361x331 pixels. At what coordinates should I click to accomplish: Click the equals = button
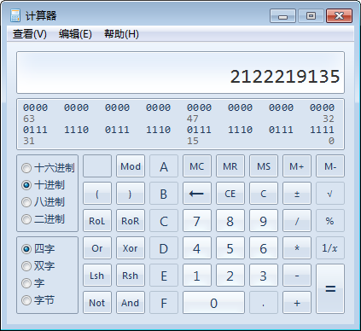(x=330, y=289)
